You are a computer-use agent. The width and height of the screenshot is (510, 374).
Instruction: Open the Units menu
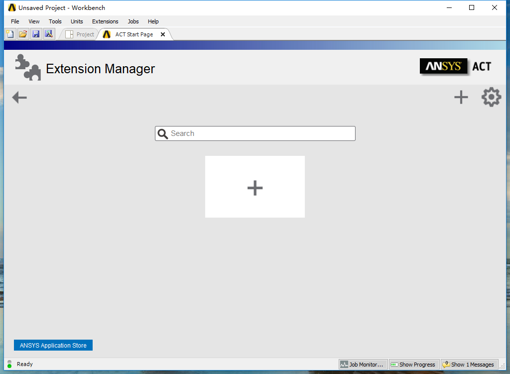pyautogui.click(x=77, y=21)
